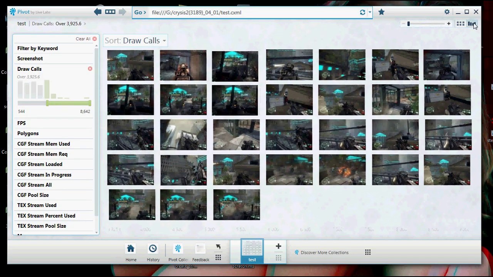This screenshot has height=277, width=493.
Task: Switch to grid view
Action: pyautogui.click(x=460, y=24)
